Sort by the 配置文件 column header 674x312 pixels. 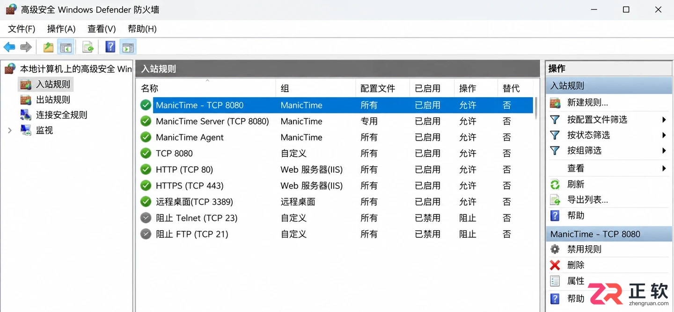coord(382,88)
